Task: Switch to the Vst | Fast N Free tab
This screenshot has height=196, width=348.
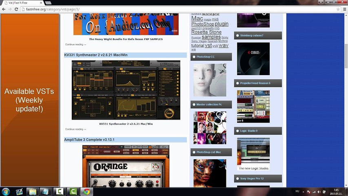Action: tap(22, 3)
